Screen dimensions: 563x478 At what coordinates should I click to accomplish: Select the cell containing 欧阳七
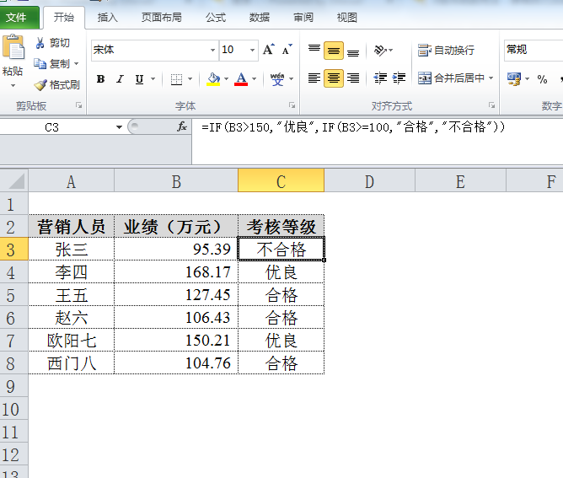pos(72,340)
